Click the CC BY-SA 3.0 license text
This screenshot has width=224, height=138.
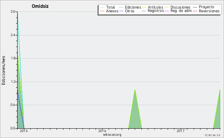click(x=212, y=135)
